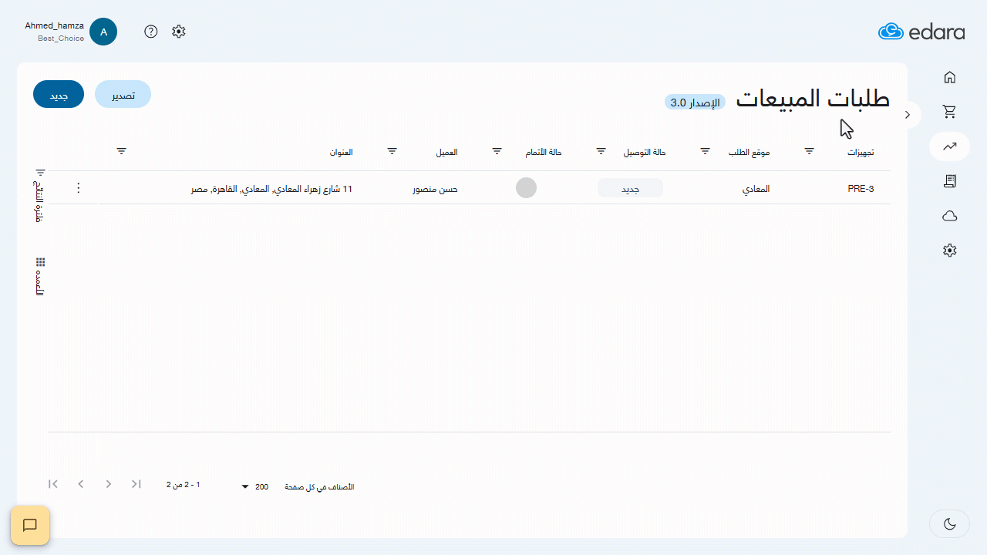
Task: Open the shopping cart sidebar section
Action: click(x=950, y=112)
